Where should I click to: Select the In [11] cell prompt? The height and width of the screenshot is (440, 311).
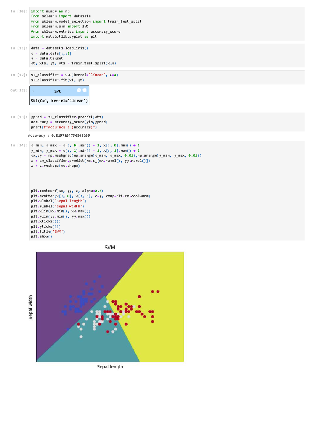(19, 48)
